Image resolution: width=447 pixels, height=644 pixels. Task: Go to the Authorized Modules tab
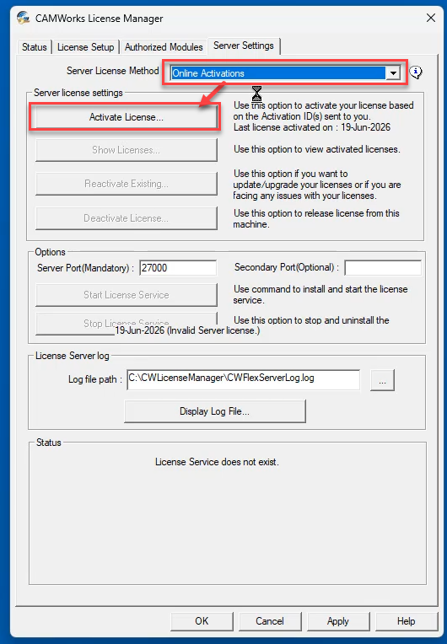[x=164, y=47]
